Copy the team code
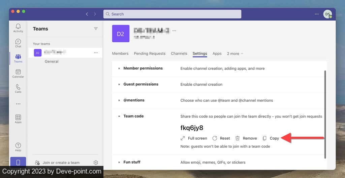The image size is (345, 178). [271, 138]
